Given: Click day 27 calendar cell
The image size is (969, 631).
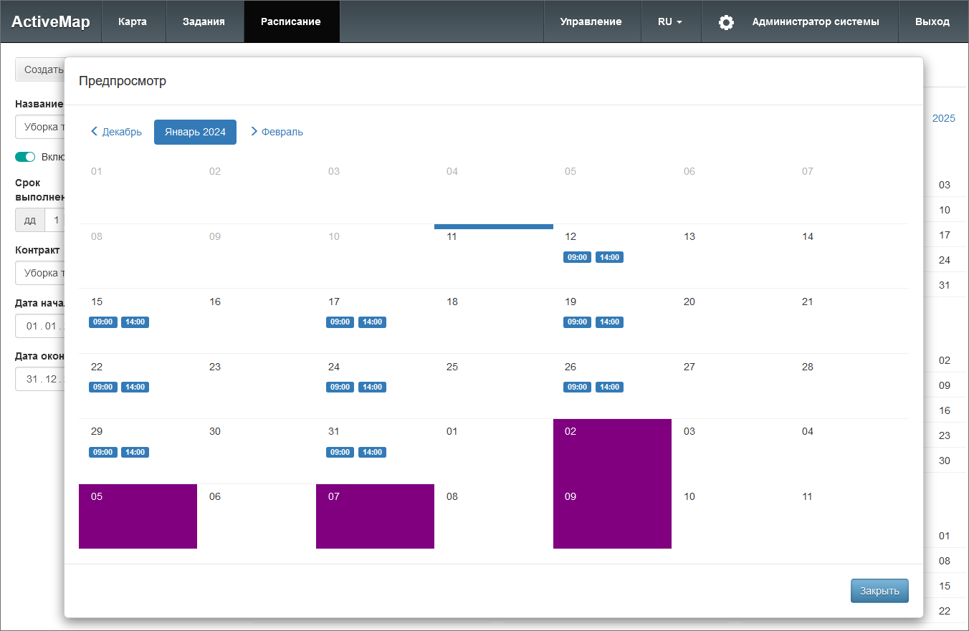Looking at the screenshot, I should click(x=731, y=386).
